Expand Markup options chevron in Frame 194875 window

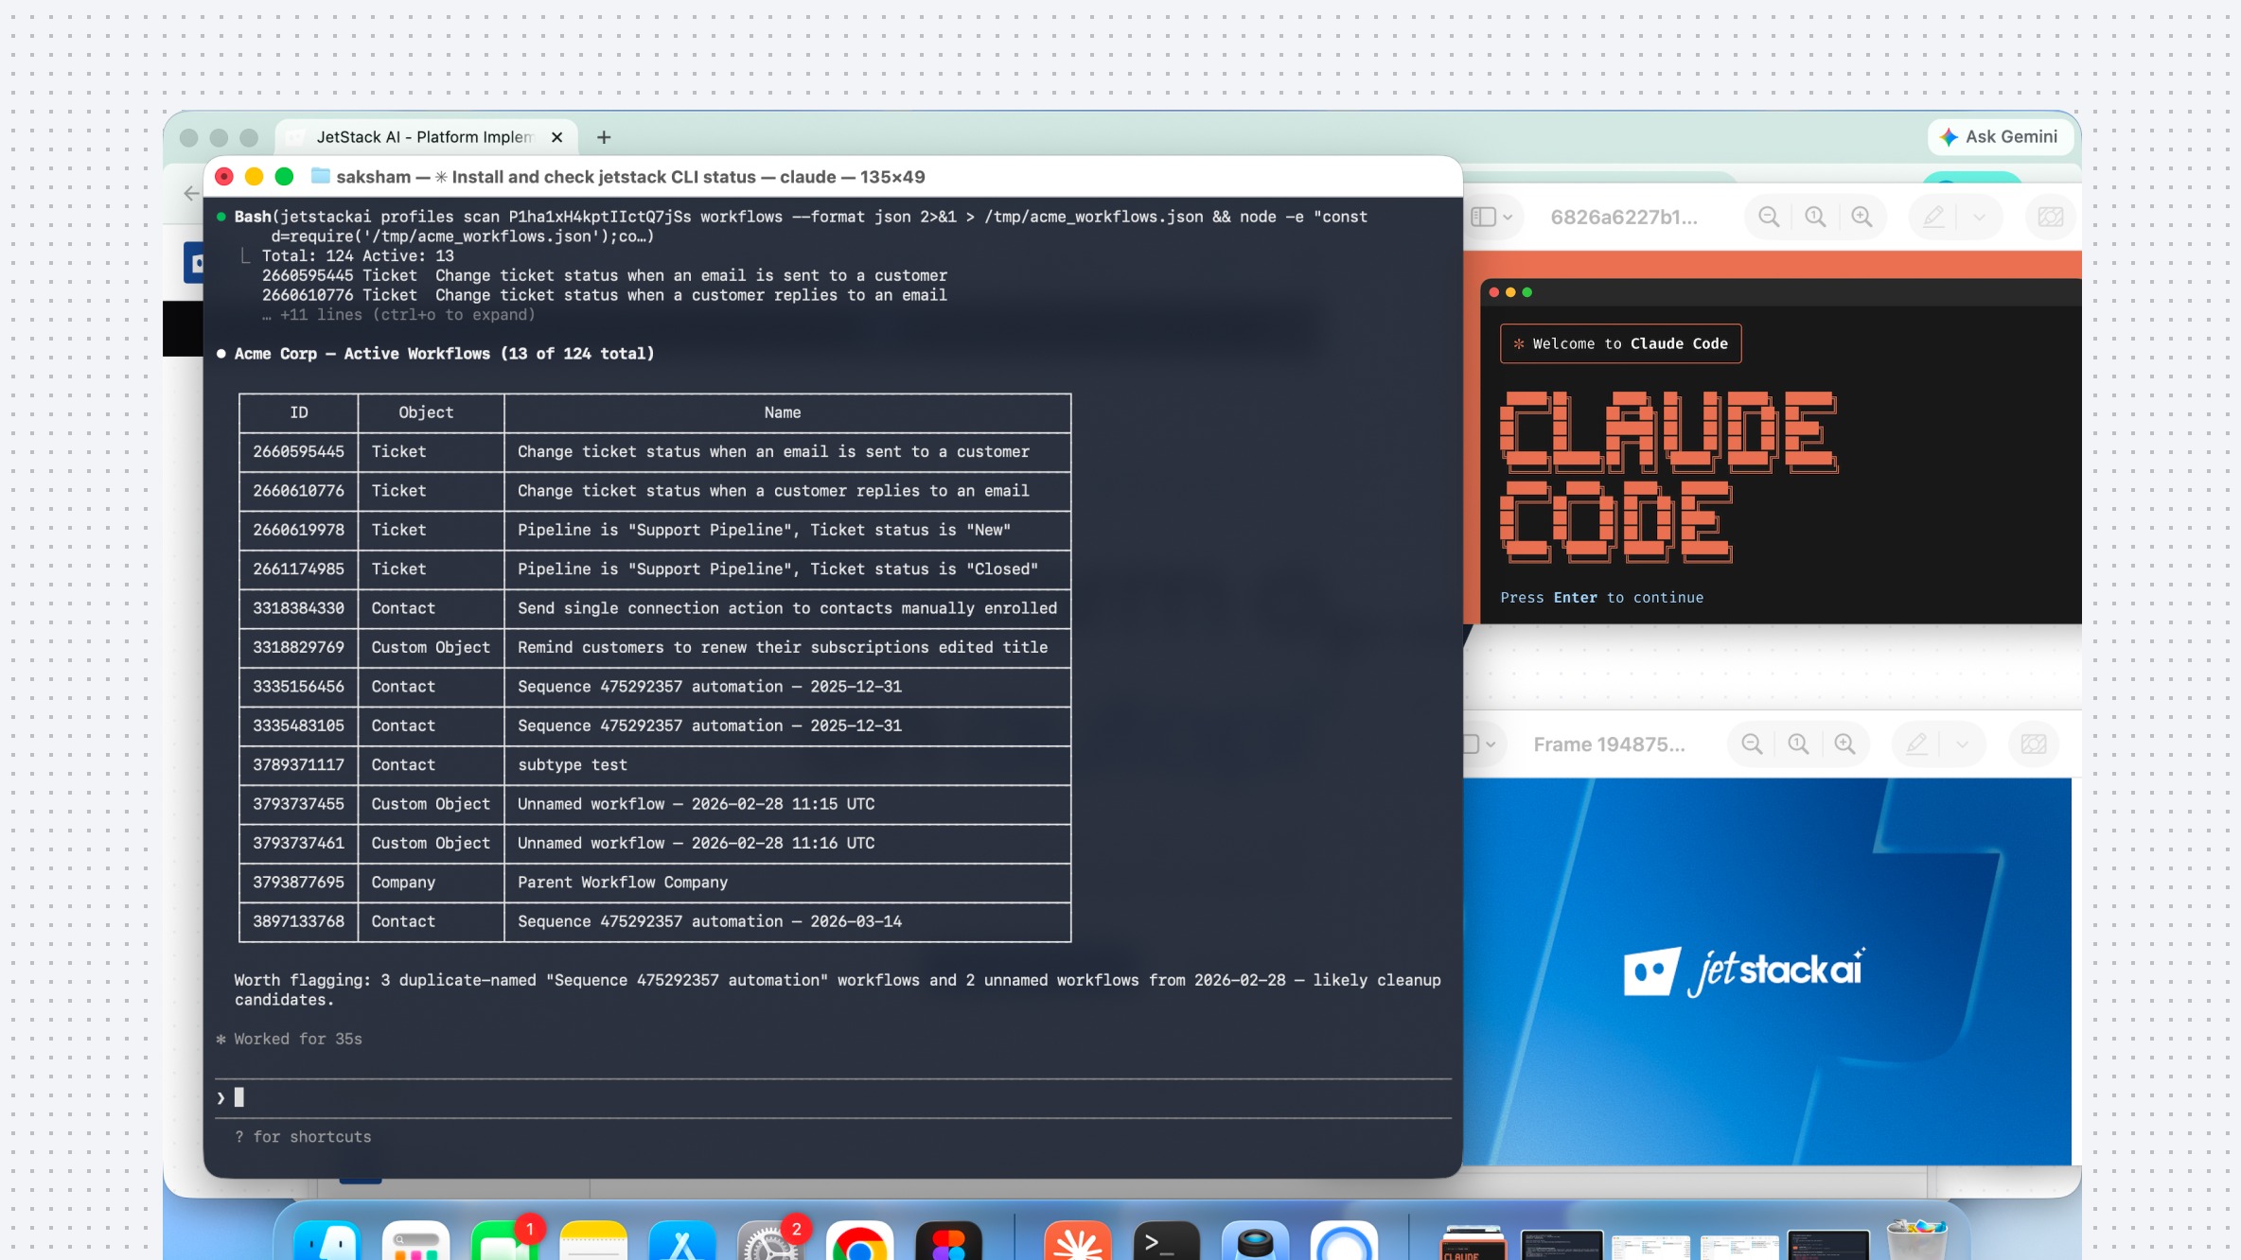(1962, 744)
